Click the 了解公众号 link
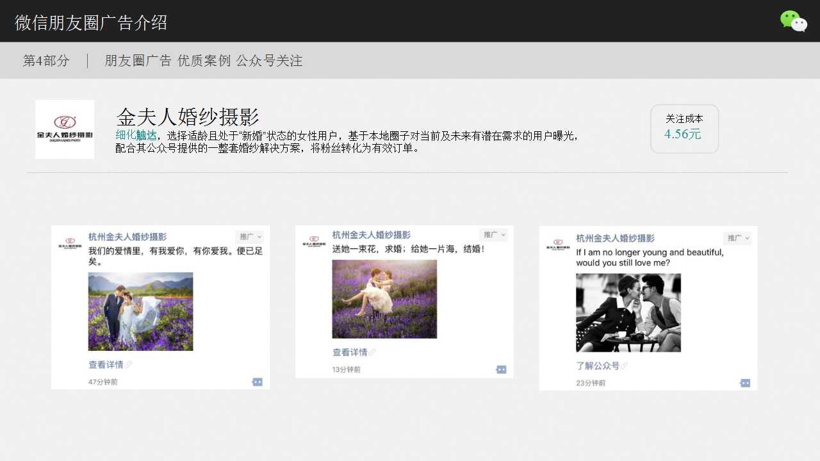Image resolution: width=820 pixels, height=461 pixels. pos(598,366)
